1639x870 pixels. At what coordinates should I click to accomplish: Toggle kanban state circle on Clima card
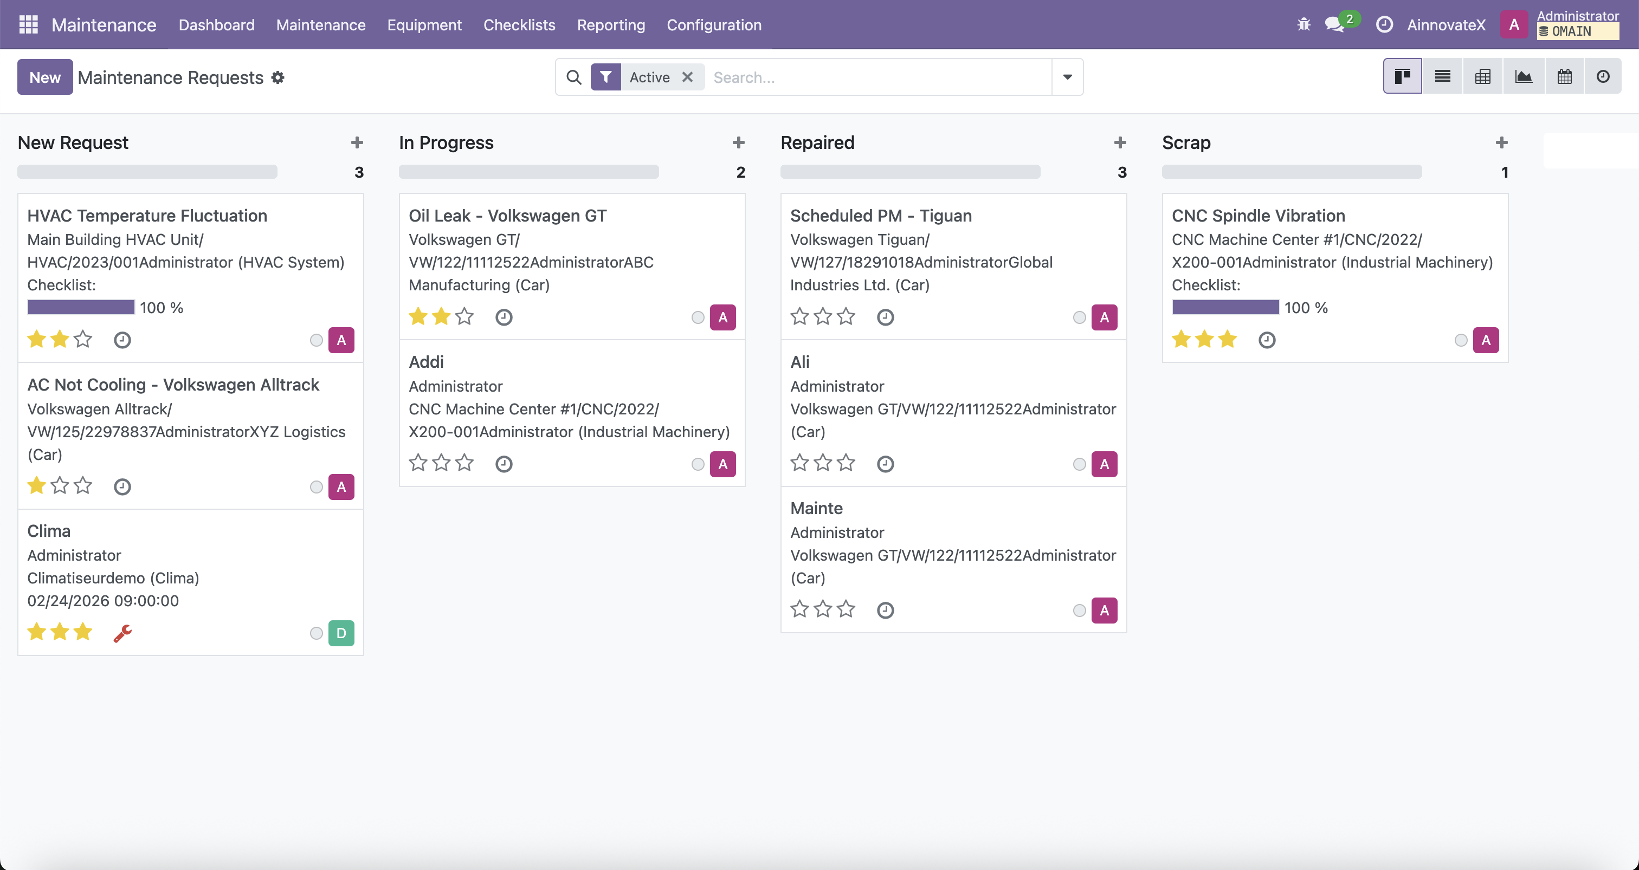tap(316, 633)
